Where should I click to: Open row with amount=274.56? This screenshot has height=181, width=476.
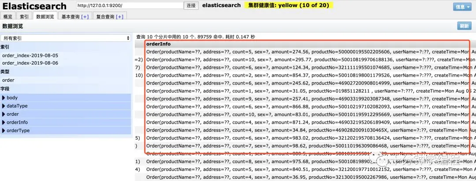(x=305, y=52)
